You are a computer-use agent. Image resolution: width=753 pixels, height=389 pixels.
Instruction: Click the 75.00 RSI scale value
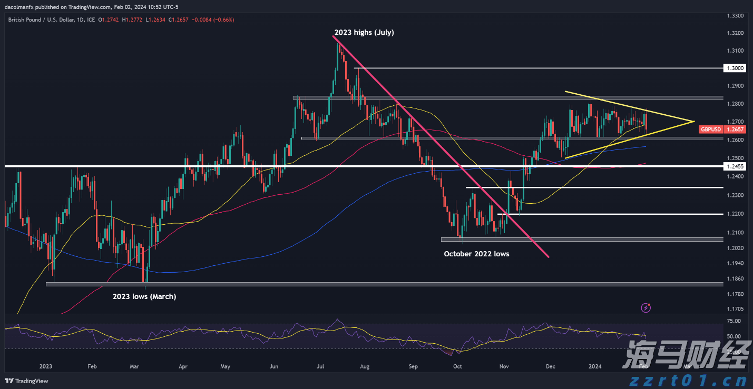pyautogui.click(x=734, y=321)
